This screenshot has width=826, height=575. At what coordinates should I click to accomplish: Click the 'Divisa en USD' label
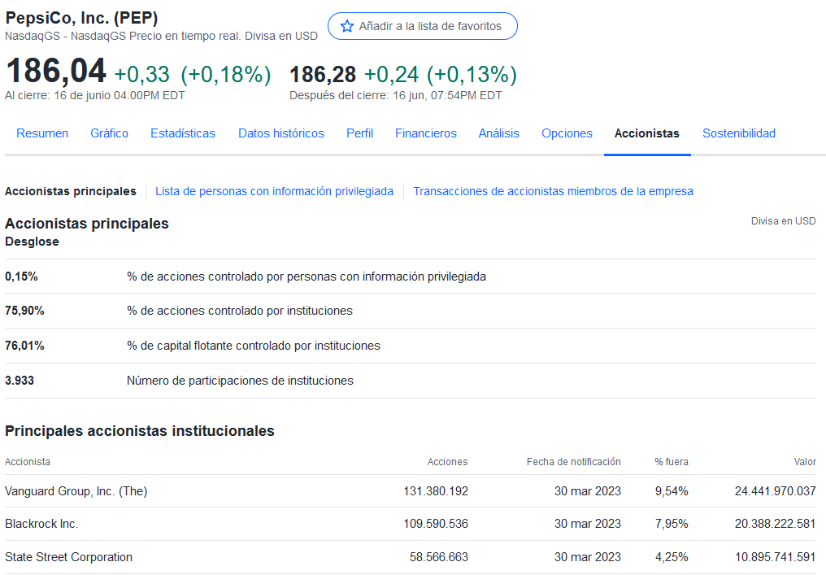coord(784,221)
